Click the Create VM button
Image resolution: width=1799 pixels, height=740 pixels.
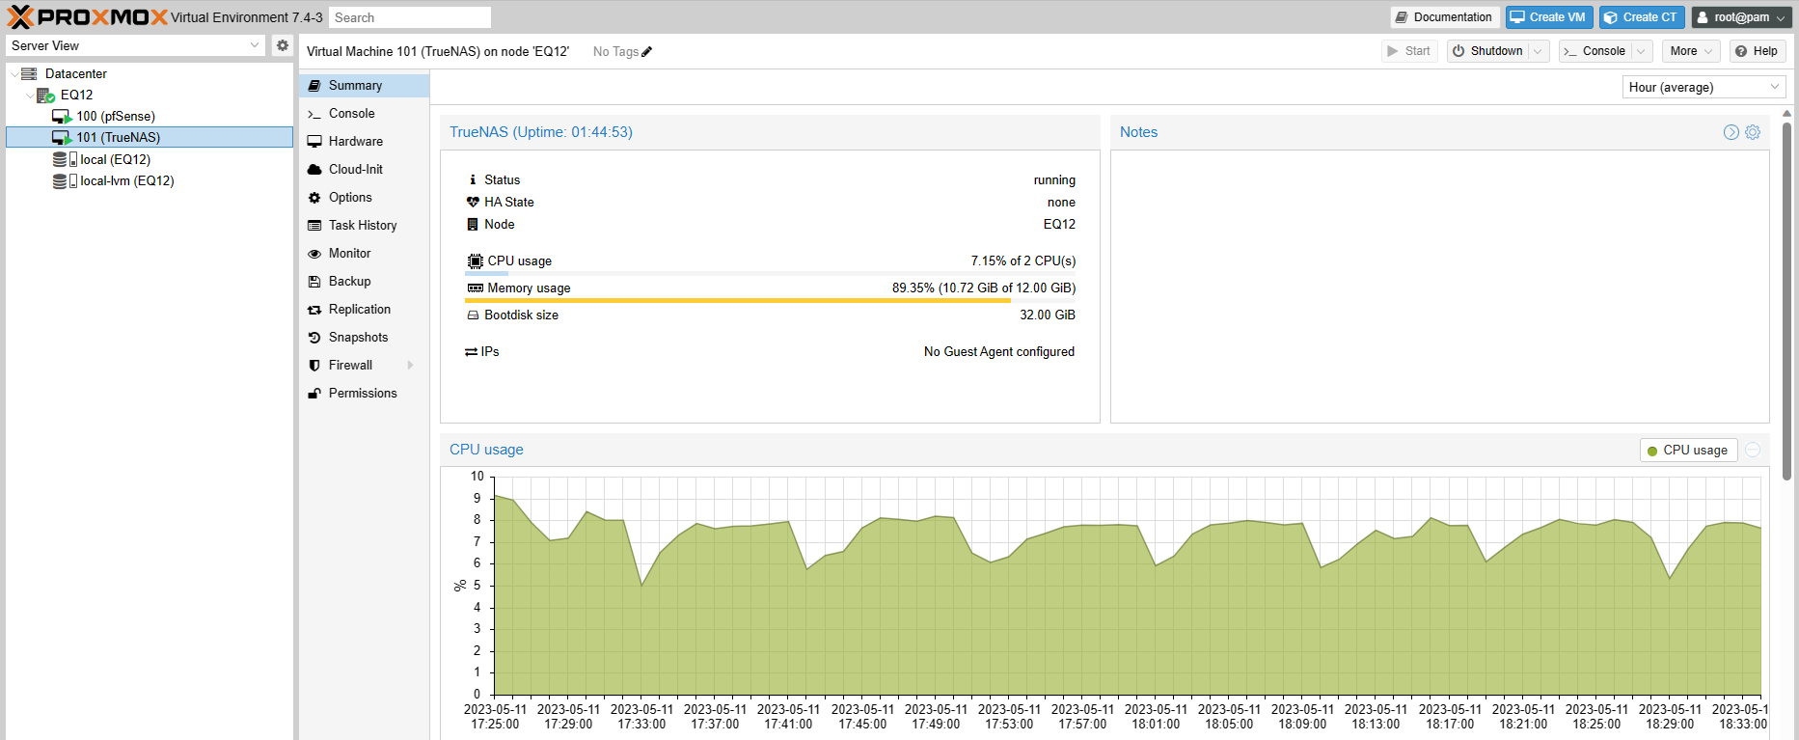click(x=1549, y=17)
